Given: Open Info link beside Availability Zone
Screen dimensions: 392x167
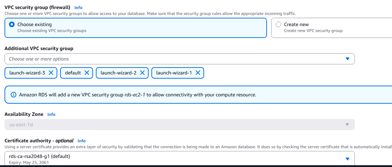Looking at the screenshot, I should [51, 114].
